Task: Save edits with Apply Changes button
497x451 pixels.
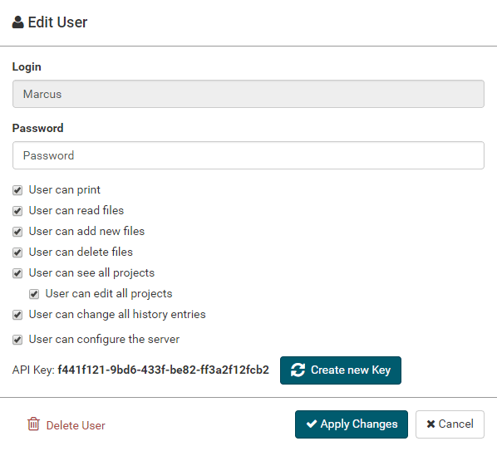Action: 352,424
